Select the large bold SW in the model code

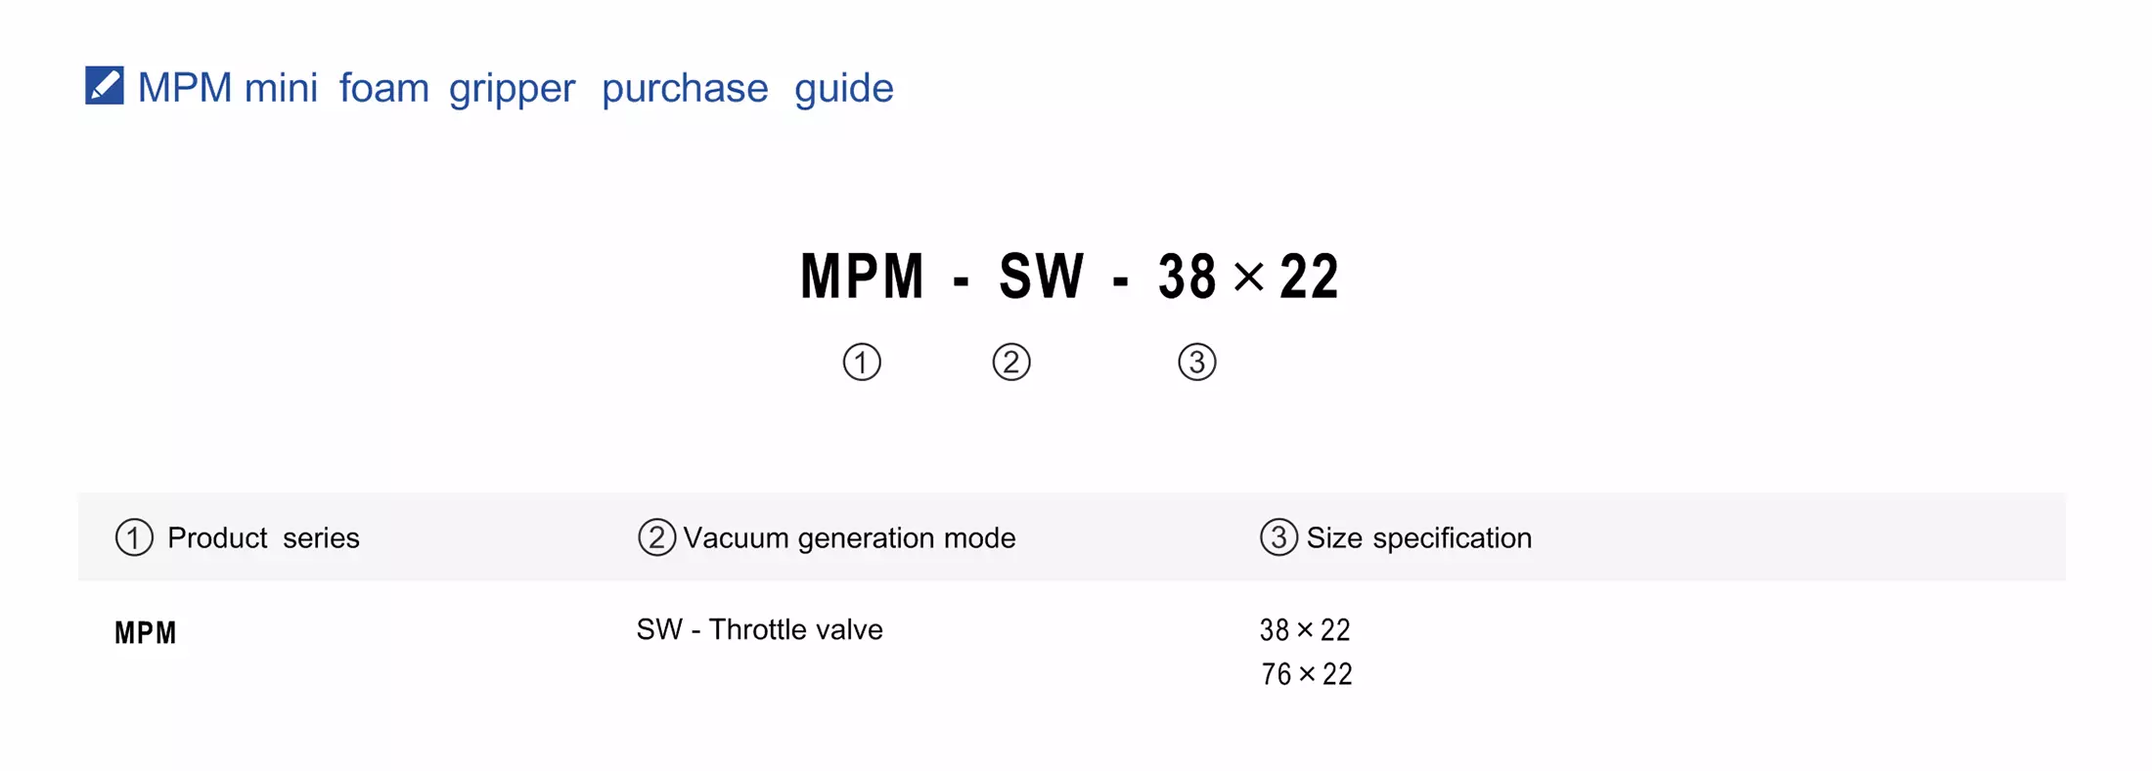[1042, 277]
